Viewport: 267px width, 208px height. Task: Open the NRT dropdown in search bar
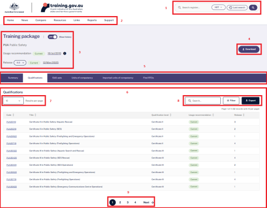[219, 7]
